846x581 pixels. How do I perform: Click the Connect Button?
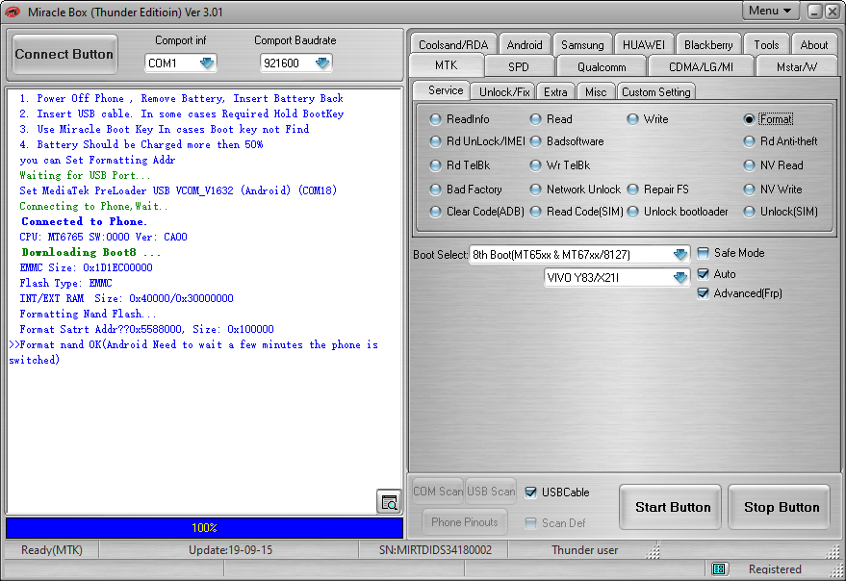(64, 54)
